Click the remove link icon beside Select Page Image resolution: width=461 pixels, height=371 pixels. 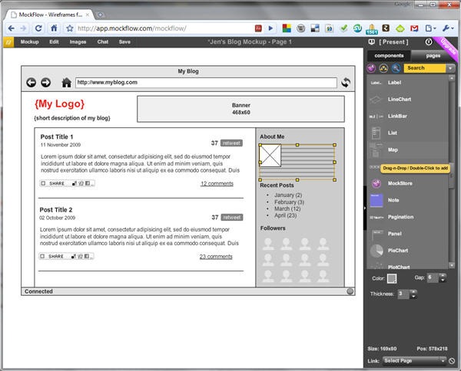point(453,360)
